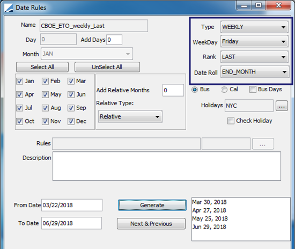The width and height of the screenshot is (295, 249).
Task: Click the Next & Previous button
Action: (151, 224)
